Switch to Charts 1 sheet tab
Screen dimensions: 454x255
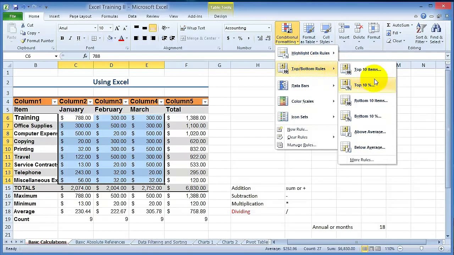coord(206,242)
